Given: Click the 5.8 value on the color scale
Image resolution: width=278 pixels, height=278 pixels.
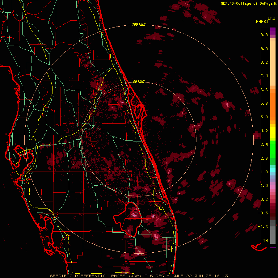Looking at the screenshot, I should tap(264, 103).
